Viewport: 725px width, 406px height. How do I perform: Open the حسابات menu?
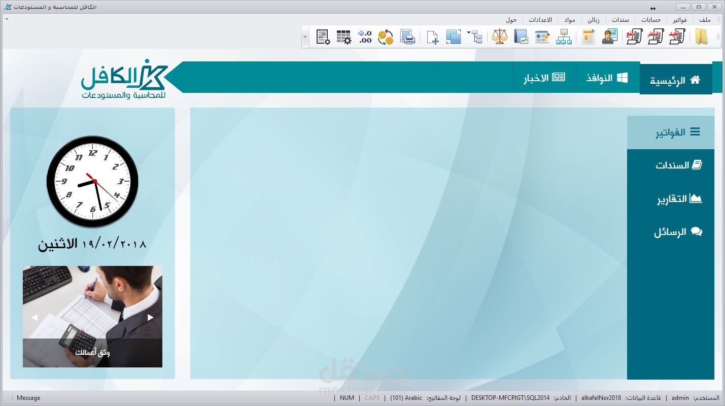pyautogui.click(x=651, y=20)
